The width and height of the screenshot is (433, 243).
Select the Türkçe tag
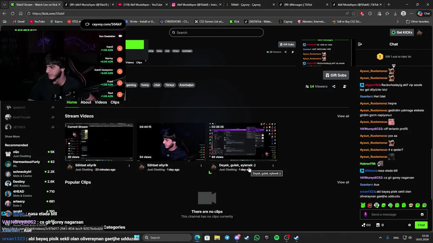[x=170, y=85]
